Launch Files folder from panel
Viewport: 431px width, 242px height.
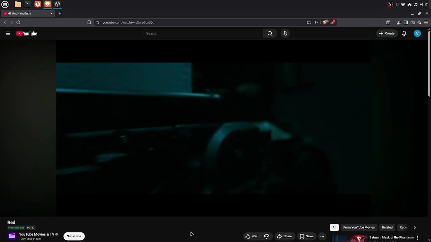point(18,4)
